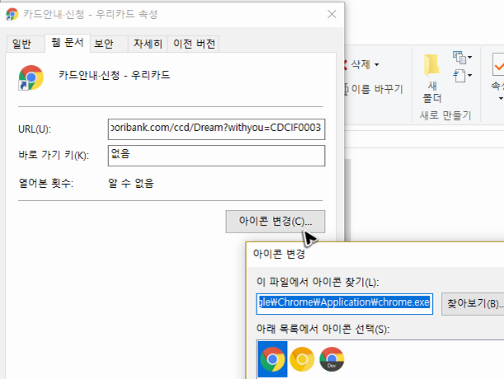
Task: Close the properties dialog window
Action: pyautogui.click(x=332, y=14)
